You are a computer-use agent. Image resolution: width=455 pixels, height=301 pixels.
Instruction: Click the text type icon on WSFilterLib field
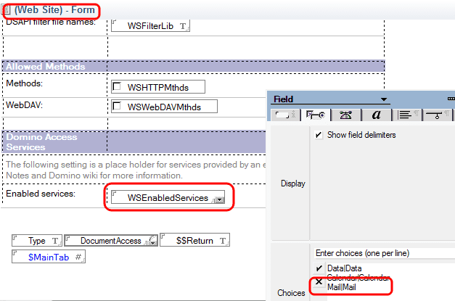point(183,27)
